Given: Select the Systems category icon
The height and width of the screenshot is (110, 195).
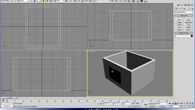Looking at the screenshot, I should [x=193, y=9].
